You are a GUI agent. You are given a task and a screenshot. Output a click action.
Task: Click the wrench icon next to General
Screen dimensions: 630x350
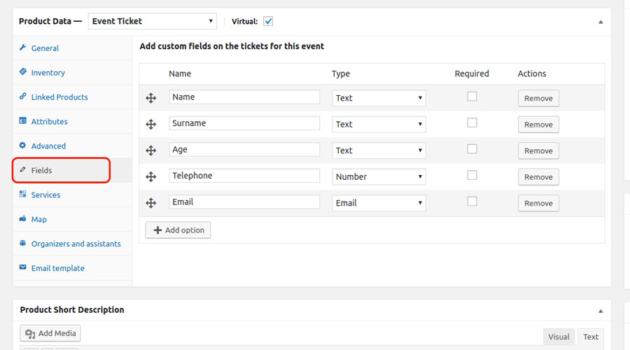23,48
